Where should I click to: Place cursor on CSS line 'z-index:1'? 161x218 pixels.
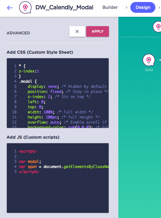pyautogui.click(x=29, y=71)
